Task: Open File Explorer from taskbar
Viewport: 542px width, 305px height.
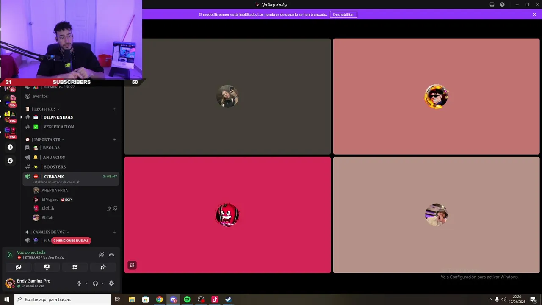Action: [x=132, y=299]
